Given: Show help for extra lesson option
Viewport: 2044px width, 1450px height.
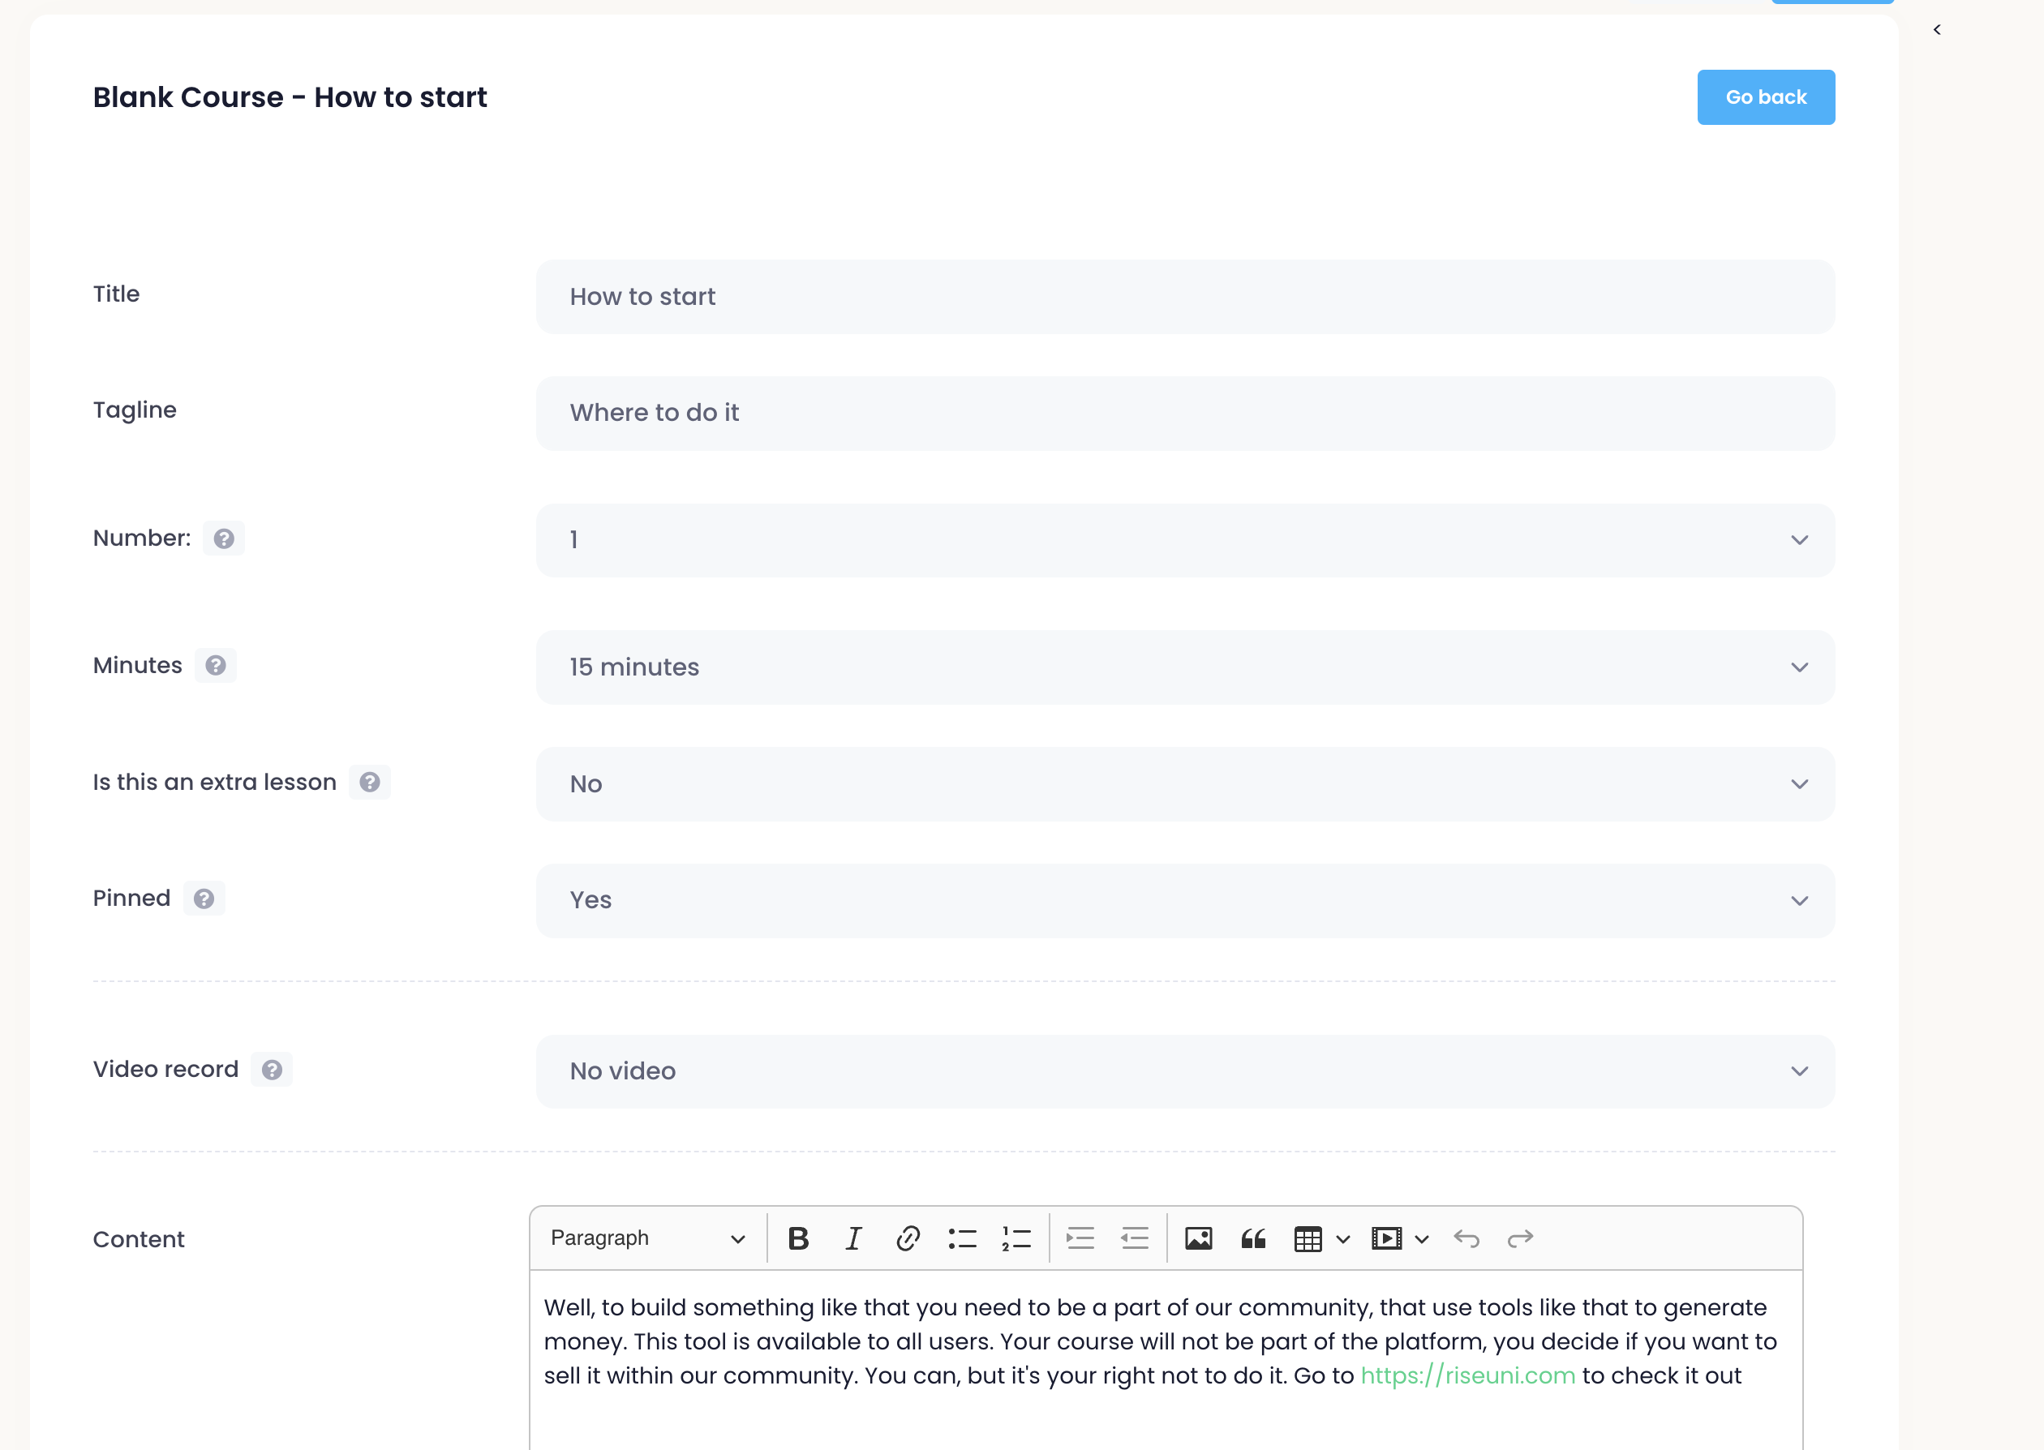Looking at the screenshot, I should coord(370,782).
